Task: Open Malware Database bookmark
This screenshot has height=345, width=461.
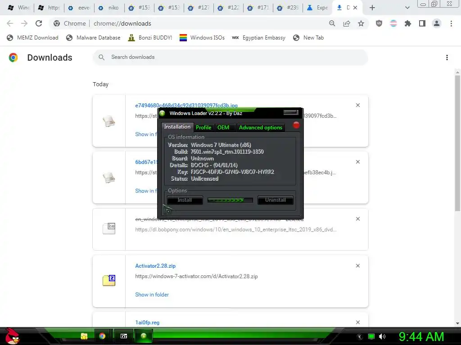Action: tap(94, 38)
